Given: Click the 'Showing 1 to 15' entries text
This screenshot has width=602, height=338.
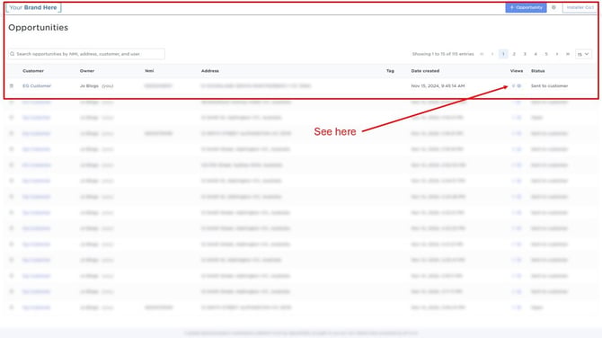Looking at the screenshot, I should [x=443, y=54].
